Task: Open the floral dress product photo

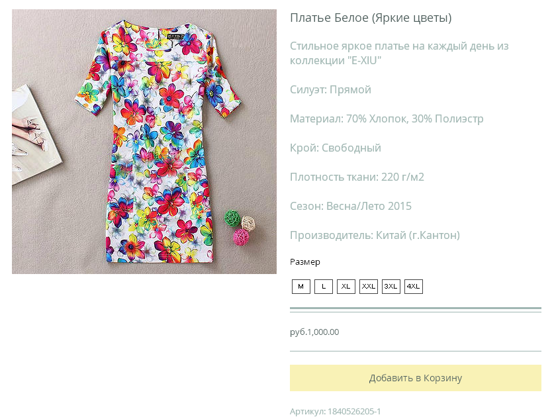Action: (144, 142)
